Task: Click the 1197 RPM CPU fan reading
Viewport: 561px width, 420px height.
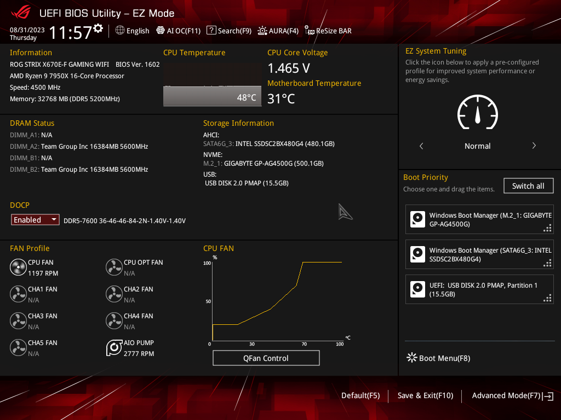Action: [43, 273]
